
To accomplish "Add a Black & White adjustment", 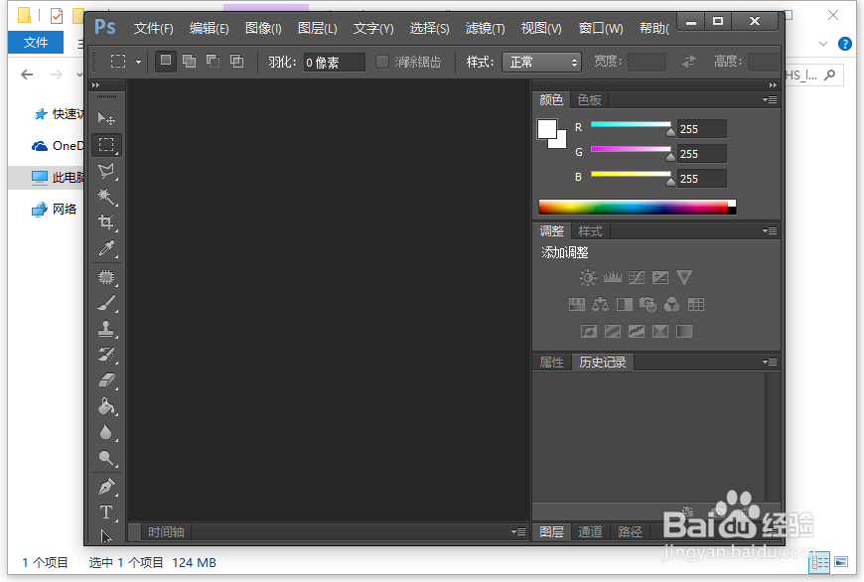I will pos(625,304).
